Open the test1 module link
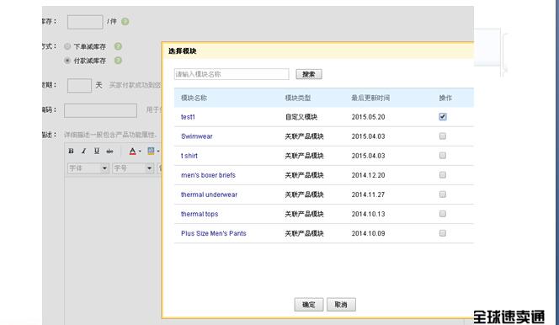This screenshot has height=325, width=559. click(x=188, y=117)
